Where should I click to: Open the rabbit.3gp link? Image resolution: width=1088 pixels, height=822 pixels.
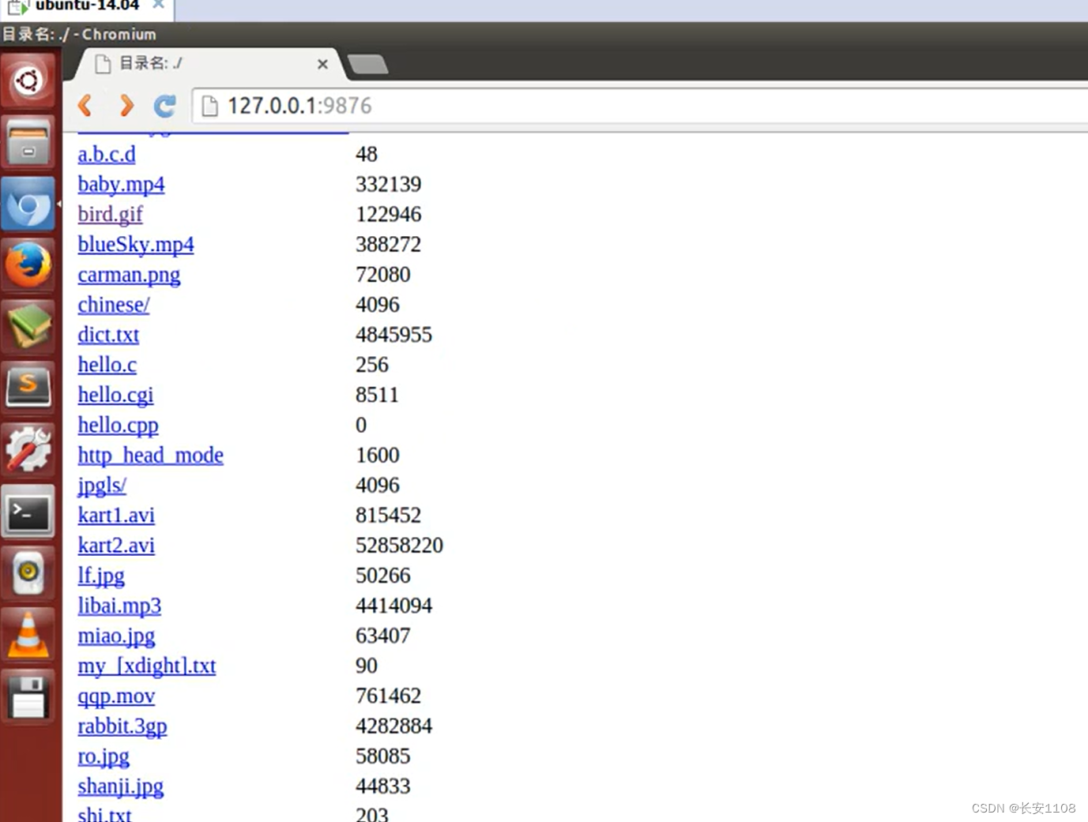pyautogui.click(x=122, y=726)
